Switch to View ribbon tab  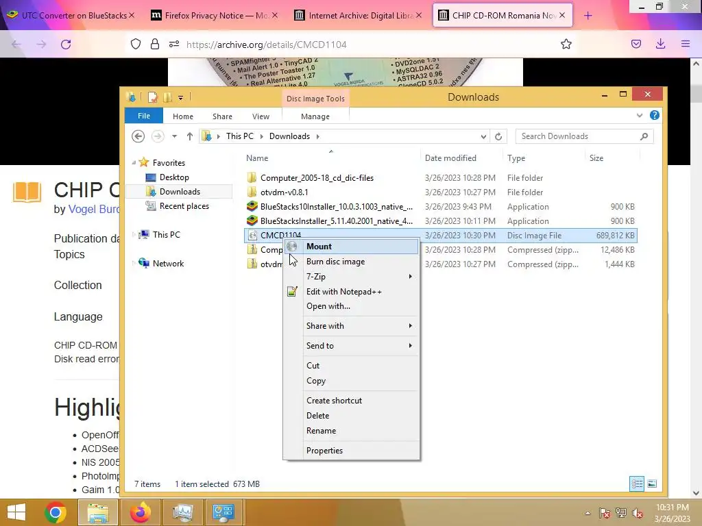click(261, 116)
